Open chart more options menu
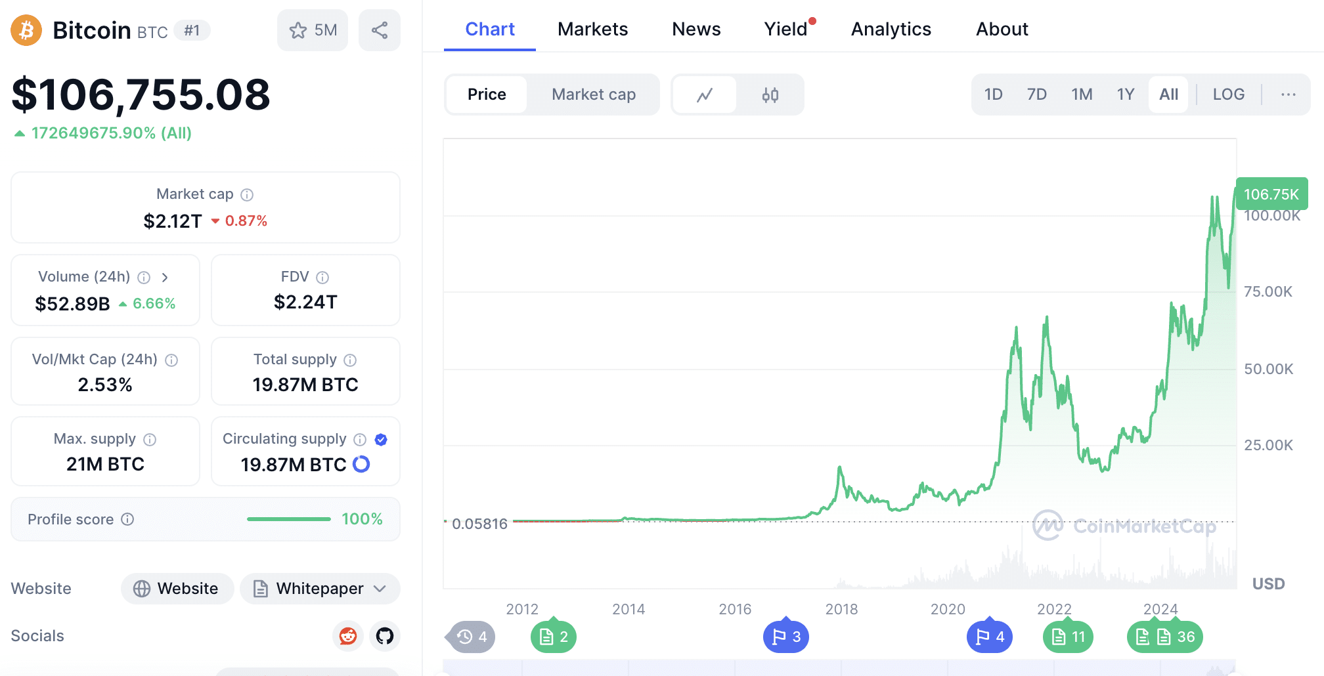The width and height of the screenshot is (1324, 676). pyautogui.click(x=1289, y=95)
